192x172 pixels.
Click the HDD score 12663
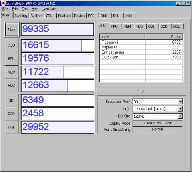coord(58,86)
